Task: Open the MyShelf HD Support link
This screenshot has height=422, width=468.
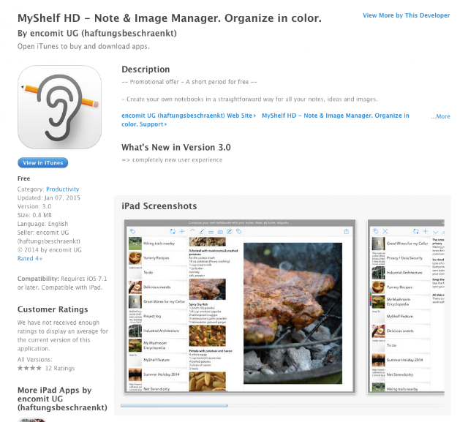Action: coord(265,120)
